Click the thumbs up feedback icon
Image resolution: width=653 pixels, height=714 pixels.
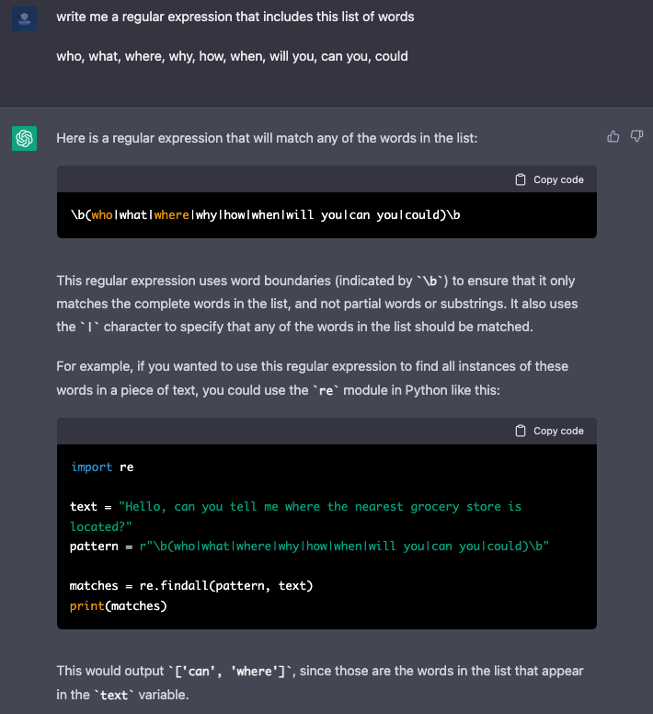point(613,136)
